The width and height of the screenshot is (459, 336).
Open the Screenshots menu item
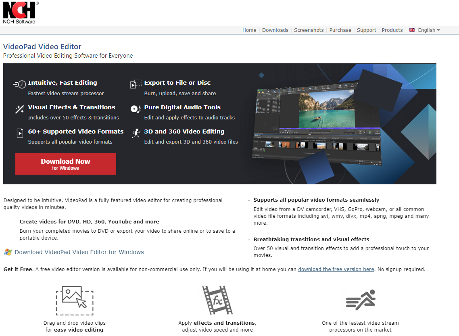pyautogui.click(x=309, y=30)
